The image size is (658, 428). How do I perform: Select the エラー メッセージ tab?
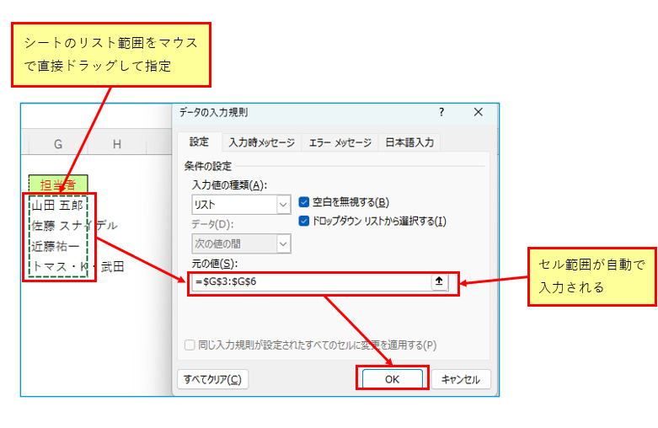coord(339,142)
